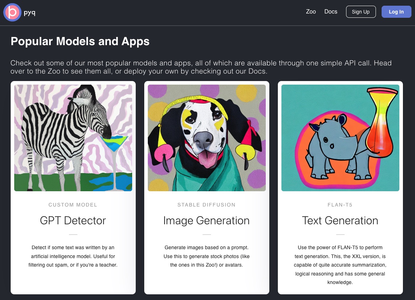Select the Text Generation card title

click(x=340, y=221)
